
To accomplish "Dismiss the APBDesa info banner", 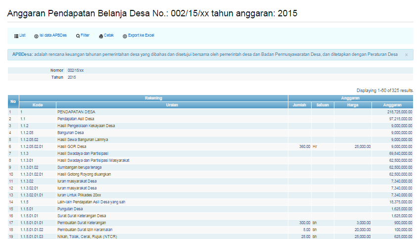I will click(406, 54).
